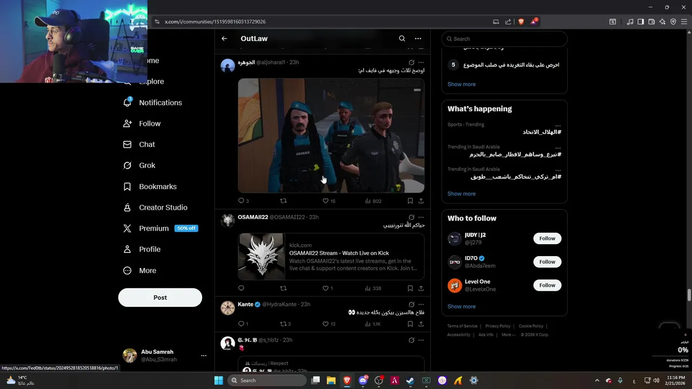Click Grok icon on Kante's post
692x389 pixels.
click(x=411, y=305)
